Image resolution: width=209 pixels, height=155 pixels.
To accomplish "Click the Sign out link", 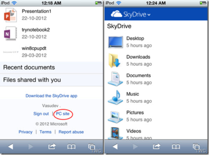I will (x=41, y=114).
